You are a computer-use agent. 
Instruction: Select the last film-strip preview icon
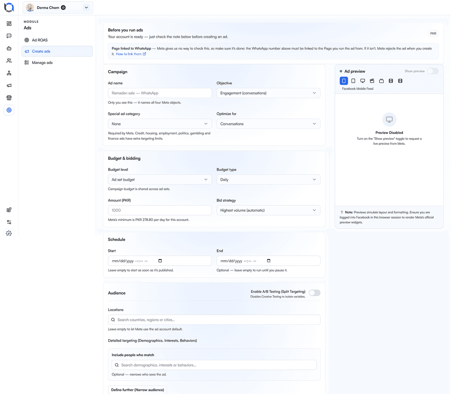400,81
